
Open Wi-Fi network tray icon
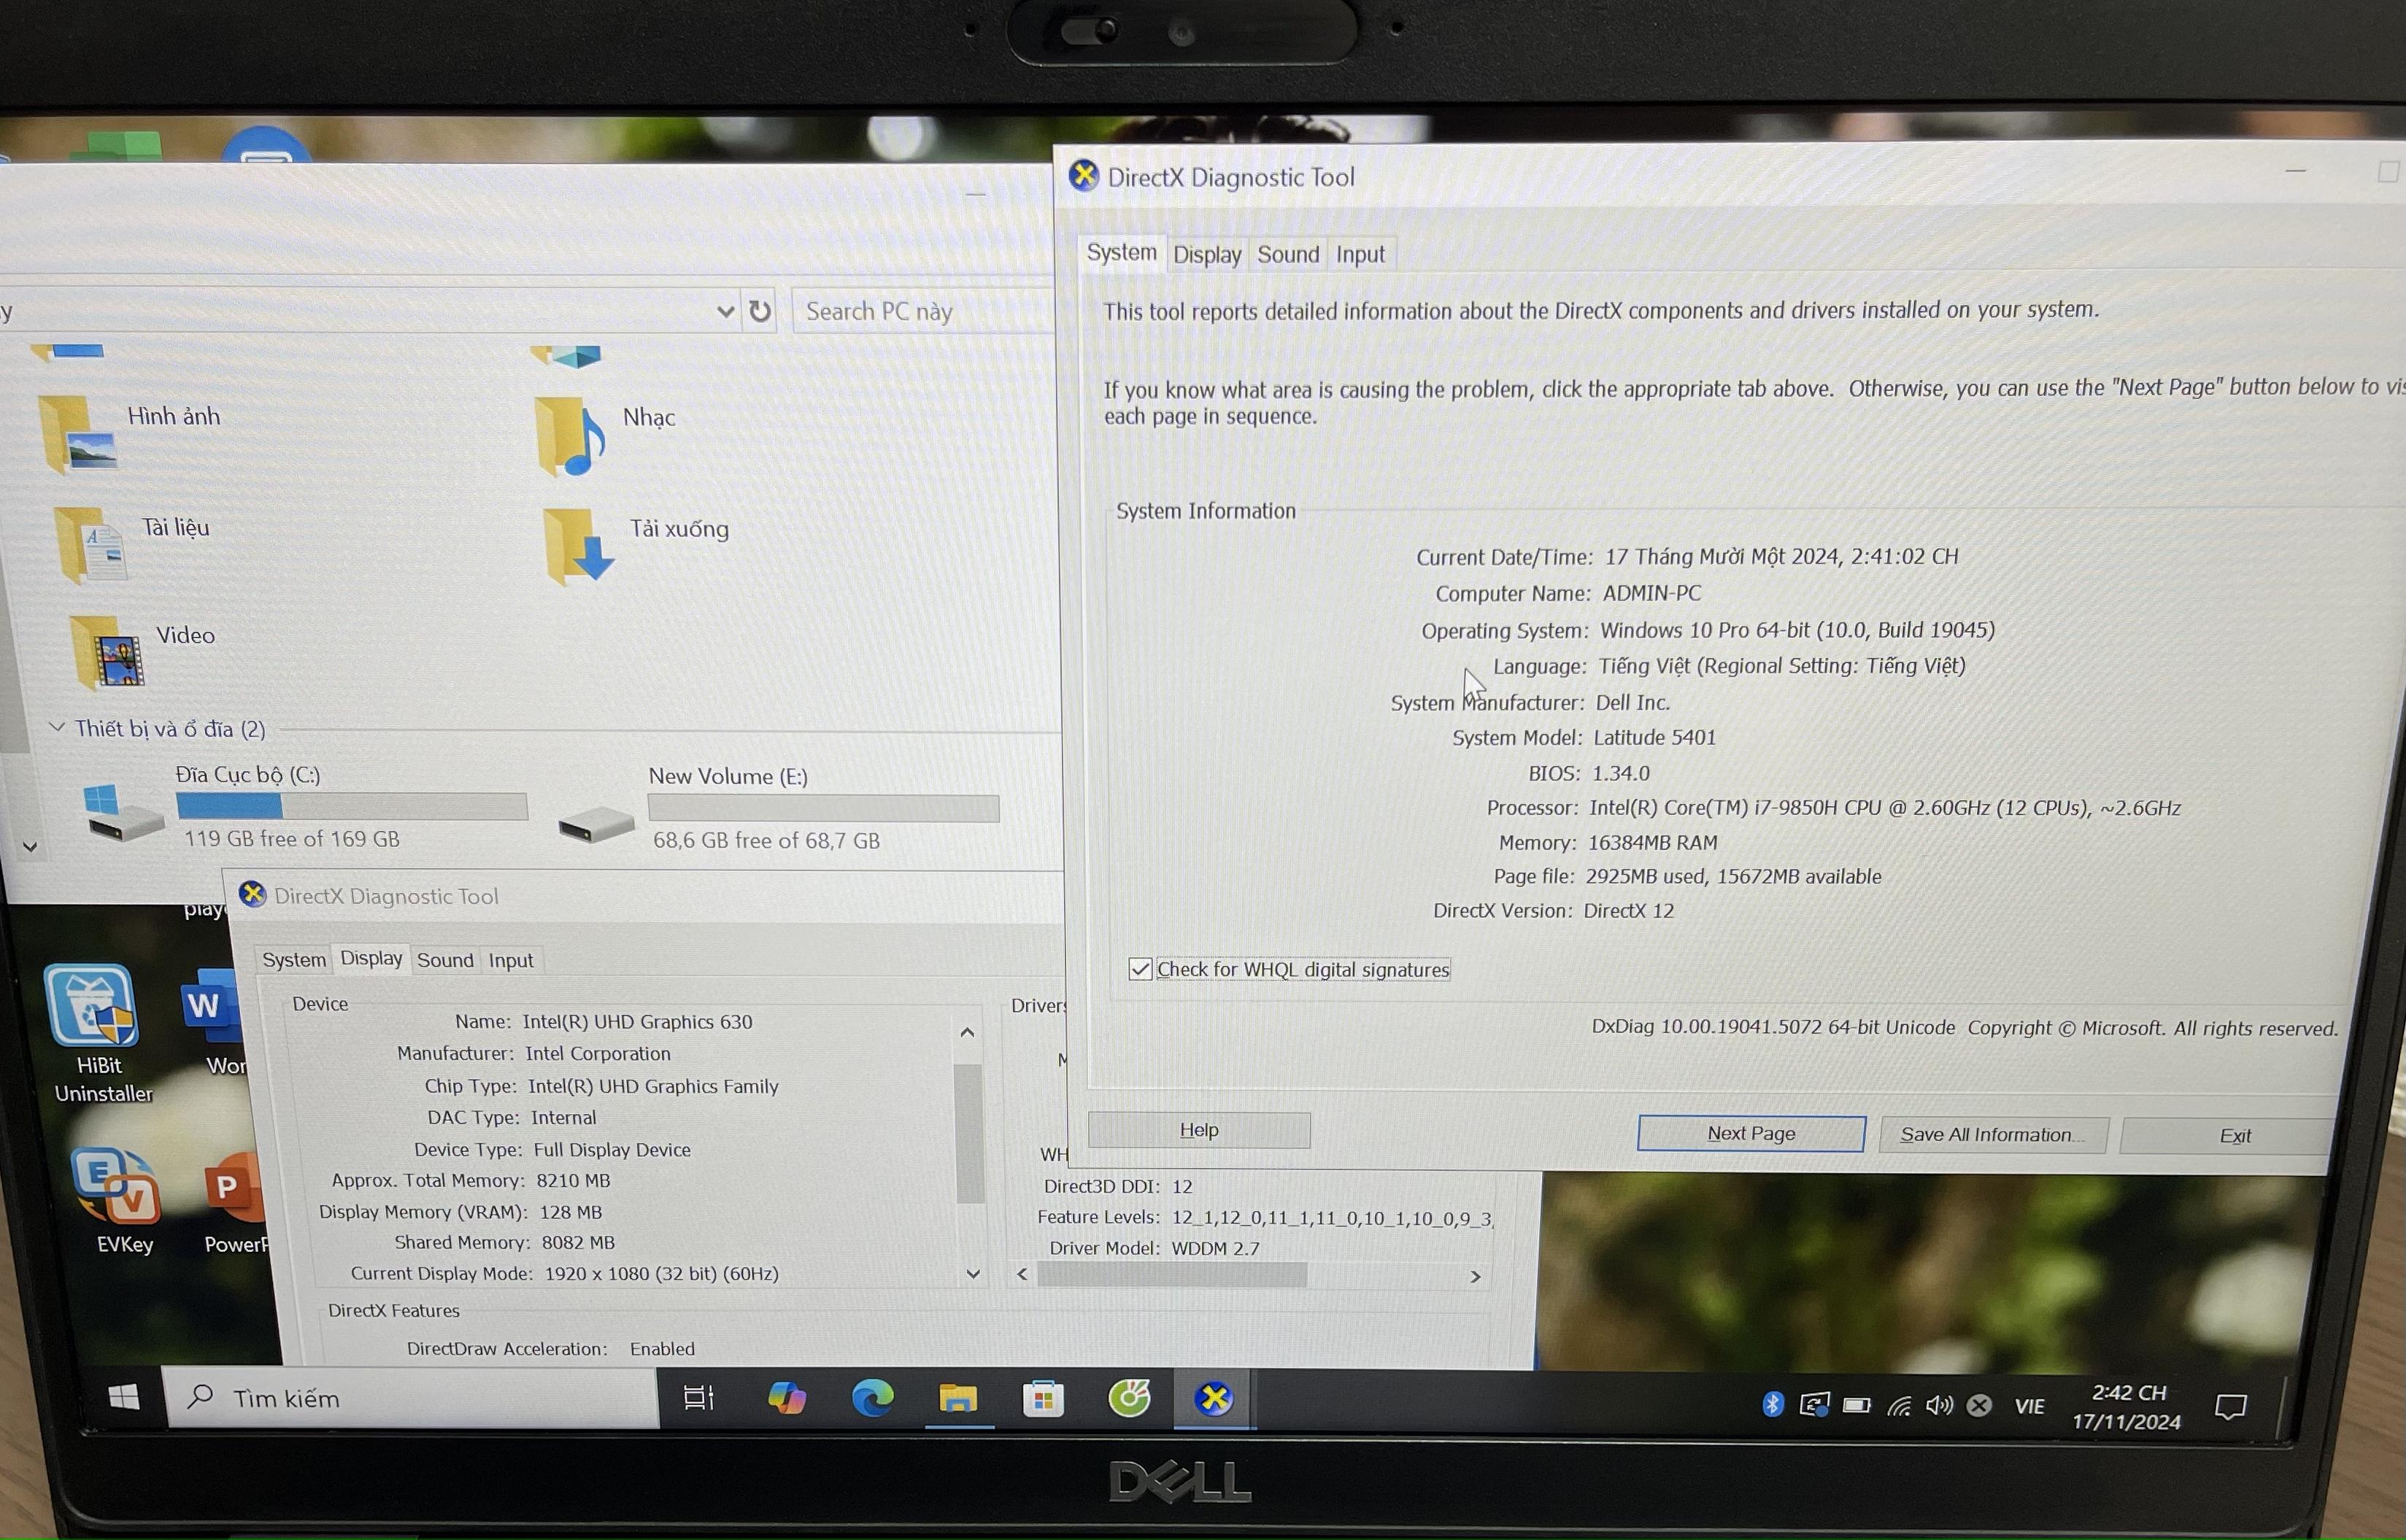pyautogui.click(x=1899, y=1406)
